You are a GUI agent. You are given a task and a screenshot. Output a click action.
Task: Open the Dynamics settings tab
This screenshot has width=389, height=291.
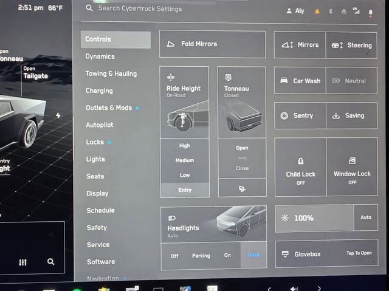[100, 56]
